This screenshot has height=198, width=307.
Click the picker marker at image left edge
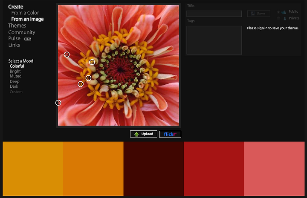[58, 103]
